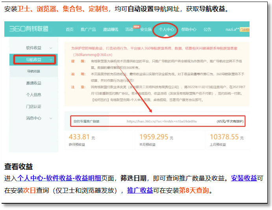
Task: Click the 查看收益 heading
Action: (x=19, y=167)
